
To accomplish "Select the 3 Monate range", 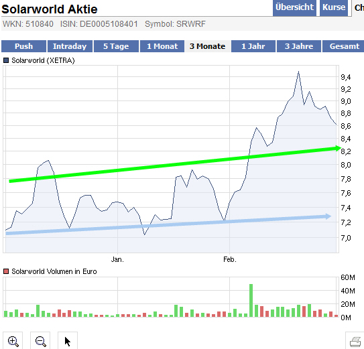I will tap(207, 46).
